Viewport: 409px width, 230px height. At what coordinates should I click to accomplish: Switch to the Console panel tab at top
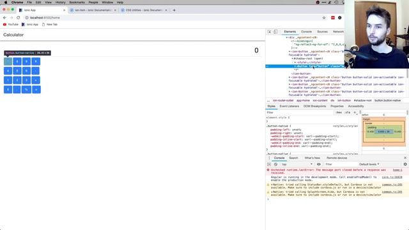tap(306, 32)
